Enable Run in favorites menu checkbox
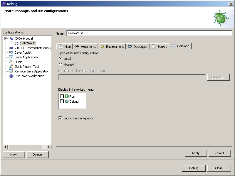Viewport: 235px width, 176px height. (62, 97)
